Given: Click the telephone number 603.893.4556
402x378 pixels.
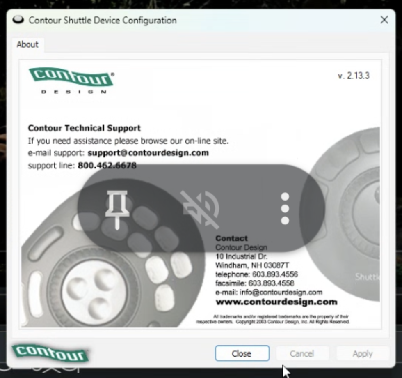Looking at the screenshot, I should pos(273,274).
